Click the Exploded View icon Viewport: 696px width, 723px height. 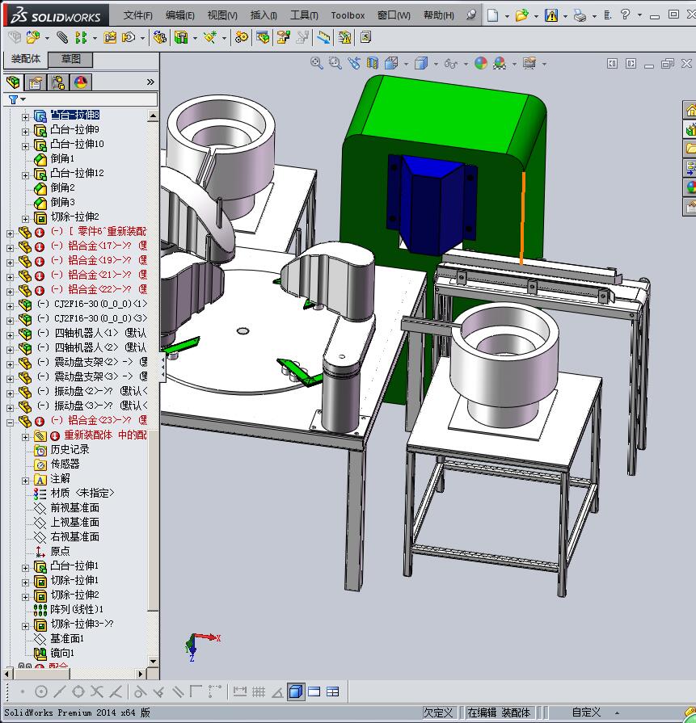[283, 37]
